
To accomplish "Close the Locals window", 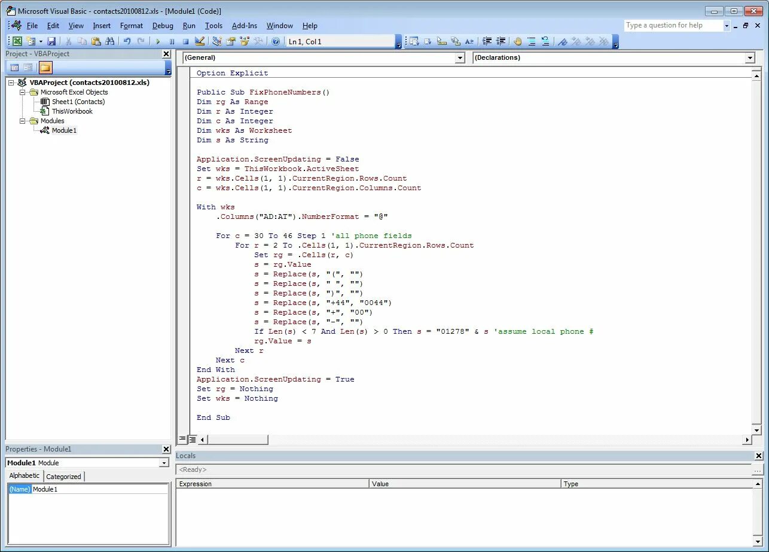I will [759, 456].
